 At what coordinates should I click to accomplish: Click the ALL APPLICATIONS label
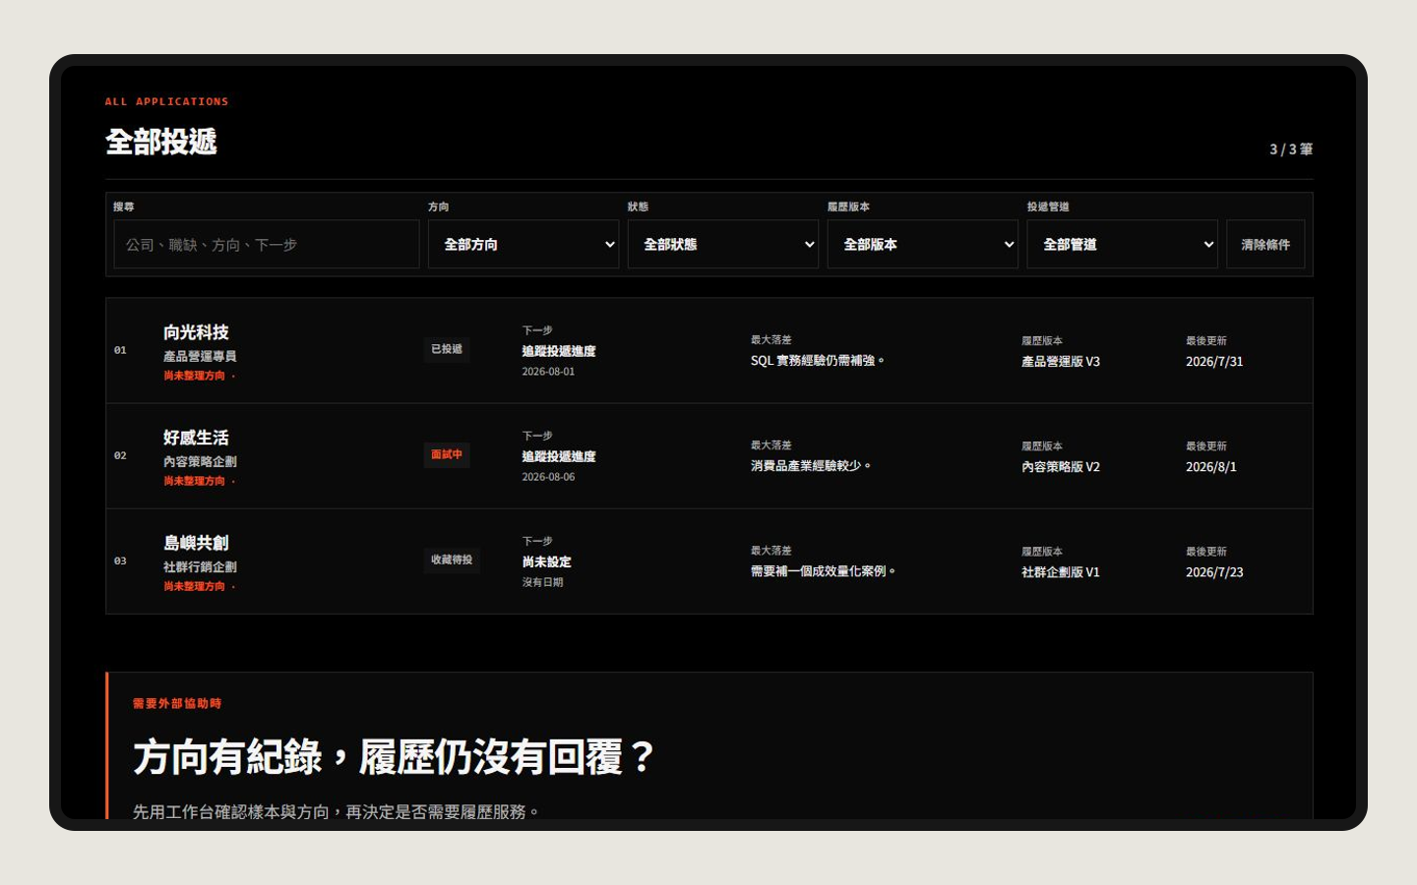[x=167, y=101]
